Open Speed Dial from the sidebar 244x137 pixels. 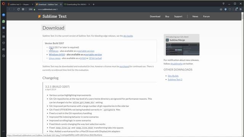(x=3, y=37)
